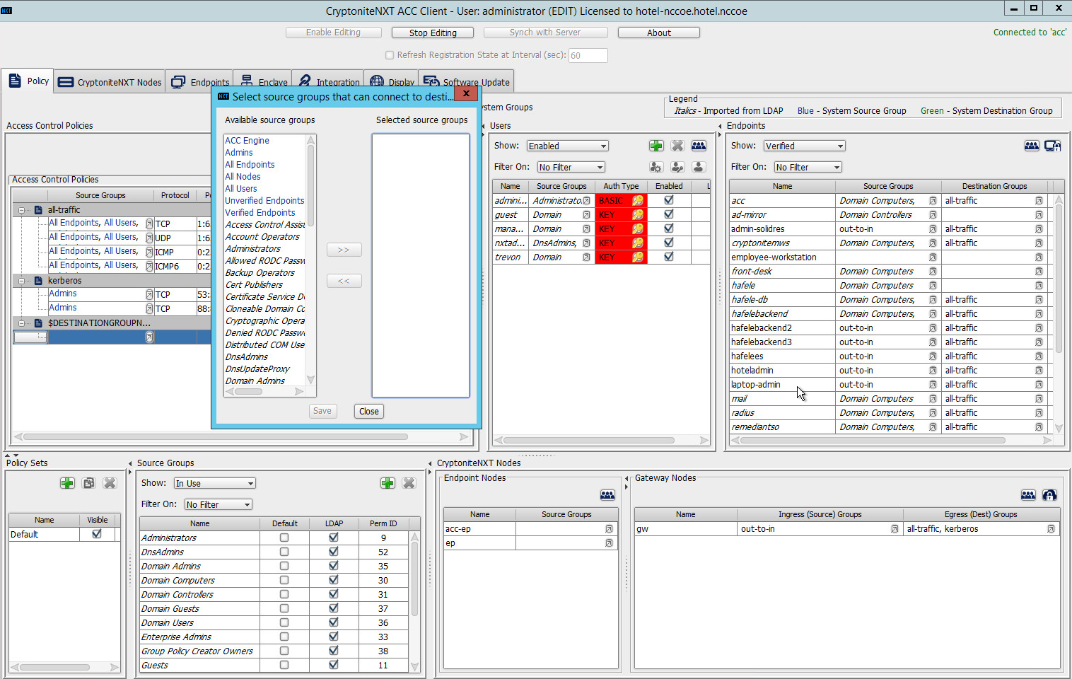Click the add user plus icon in Users panel
Viewport: 1072px width, 679px height.
[656, 146]
